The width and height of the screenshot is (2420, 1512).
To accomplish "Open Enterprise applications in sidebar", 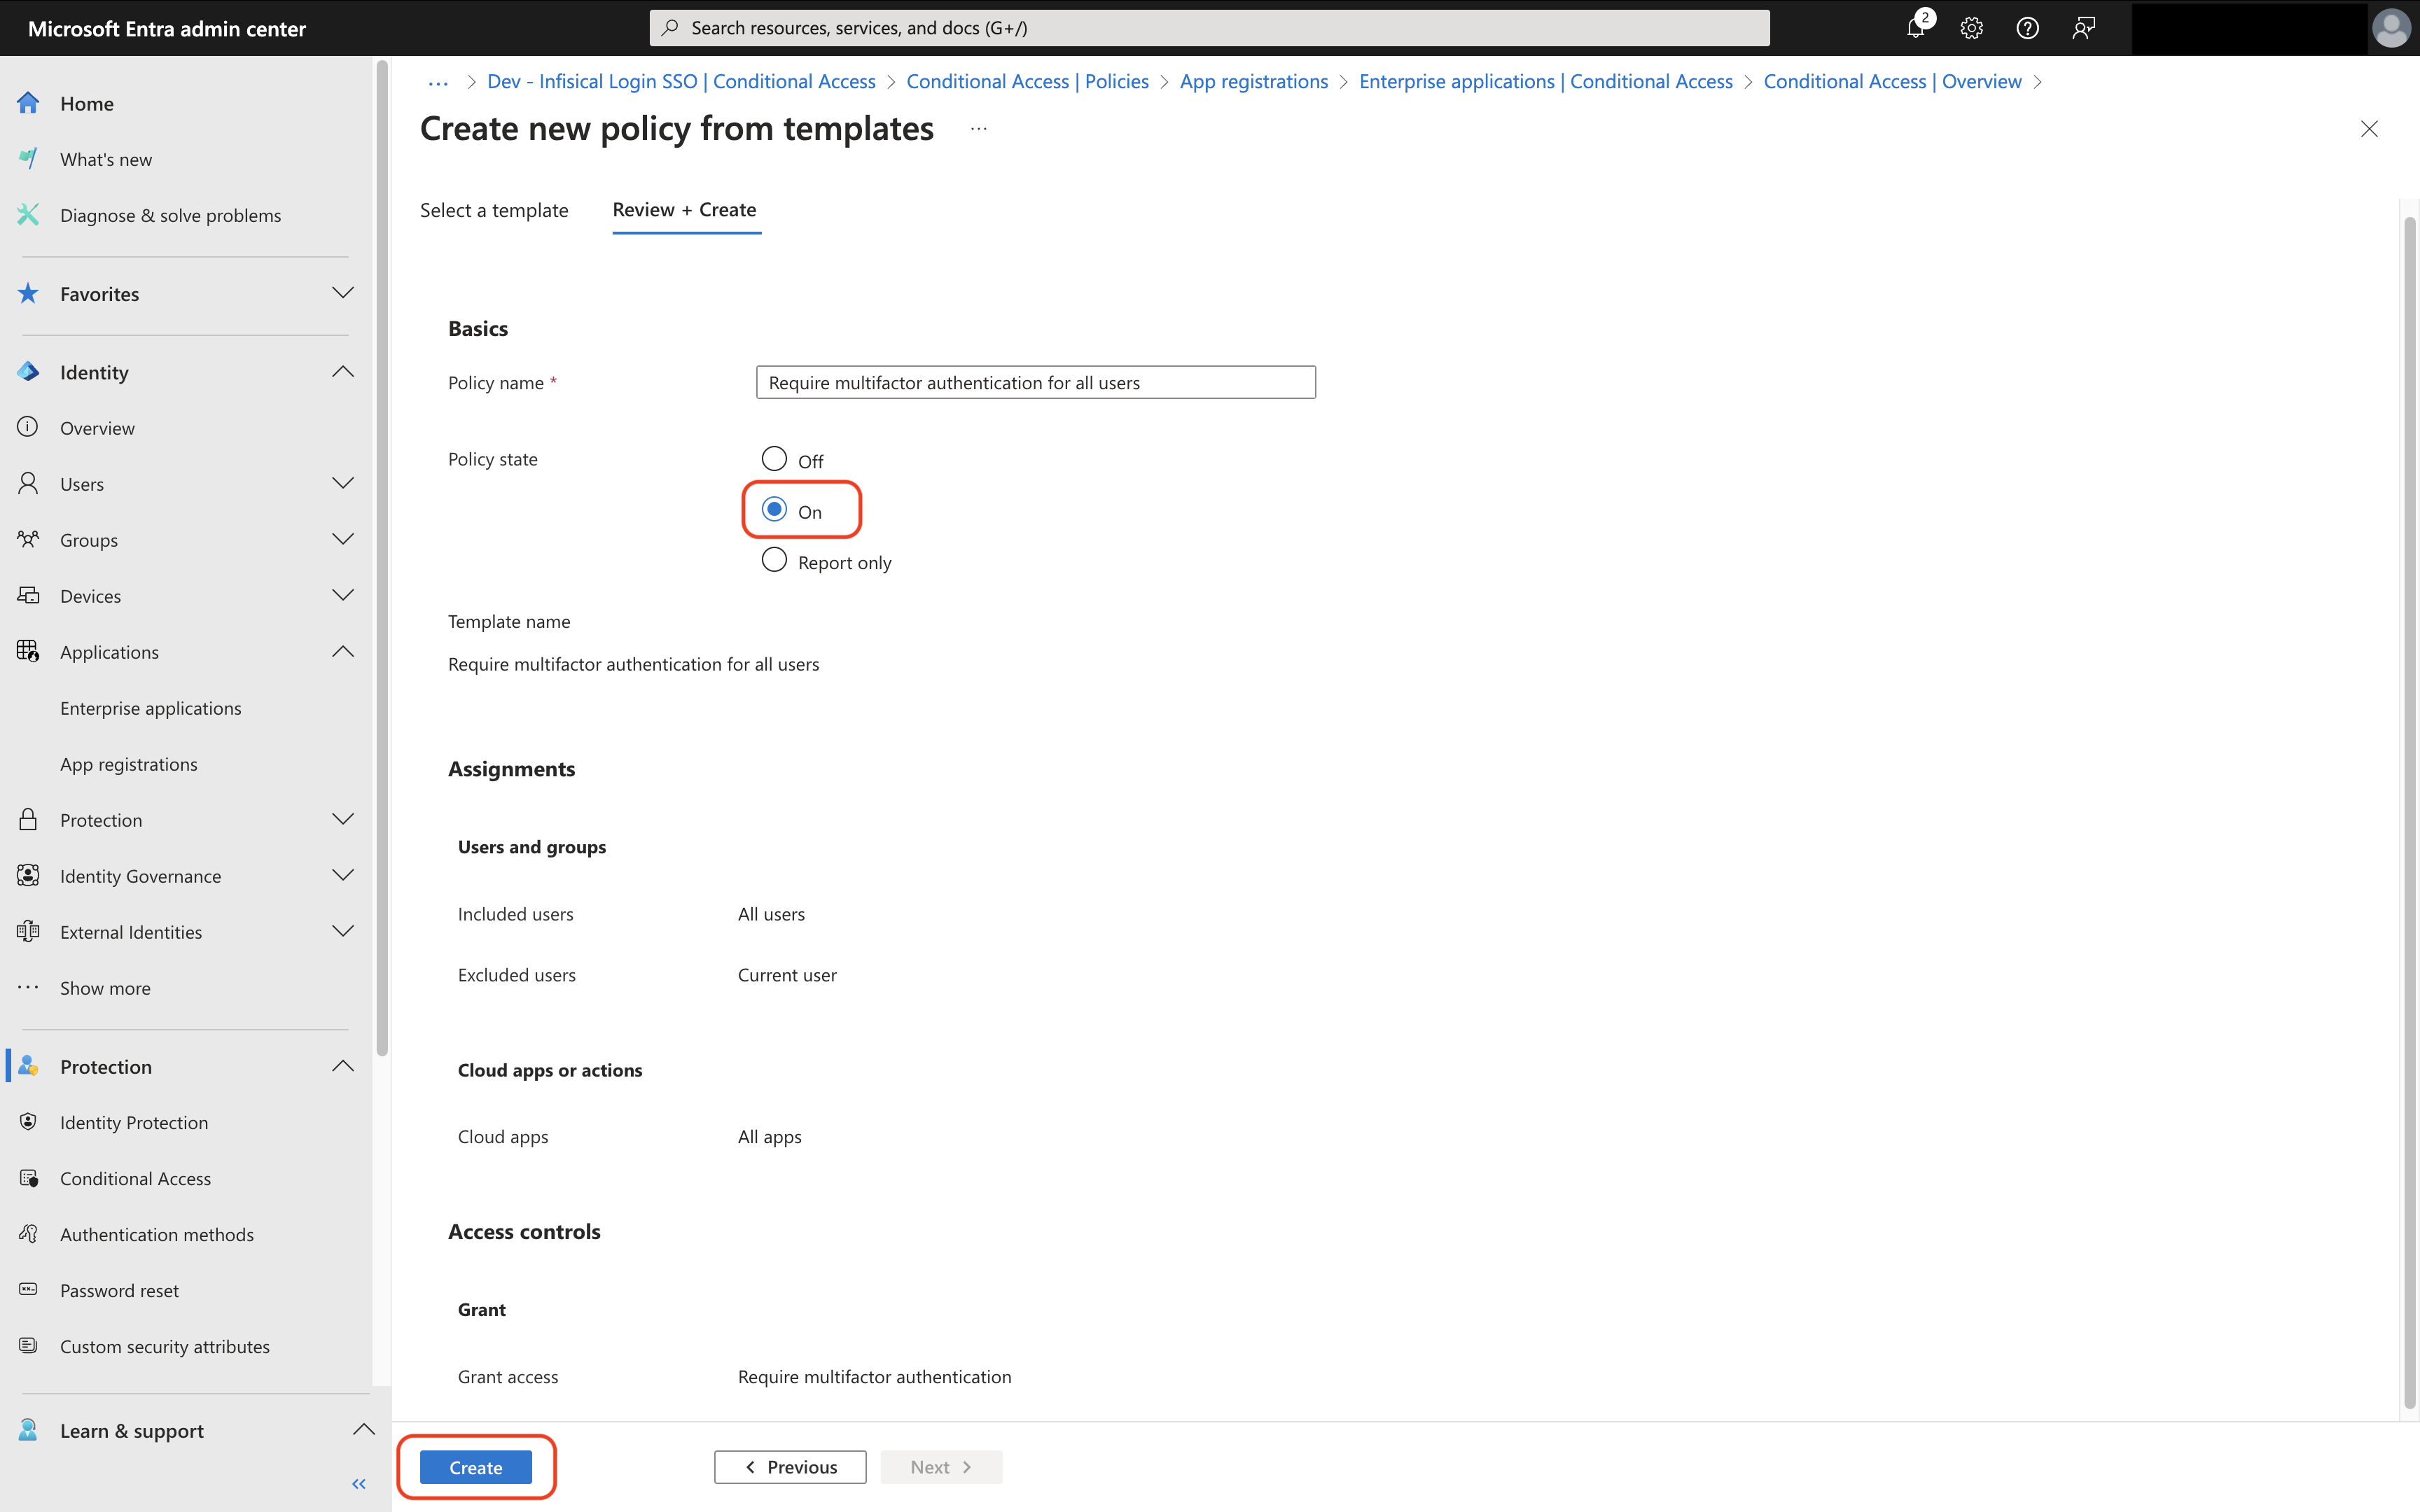I will pyautogui.click(x=151, y=708).
